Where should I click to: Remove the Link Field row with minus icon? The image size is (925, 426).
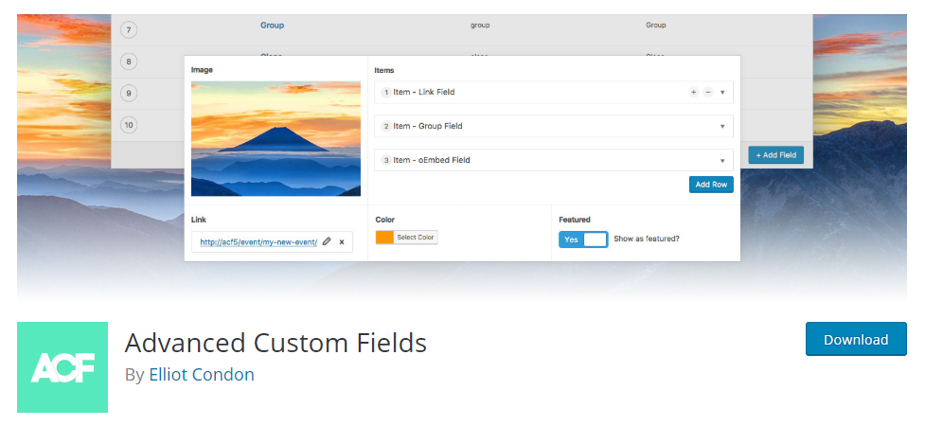click(707, 92)
